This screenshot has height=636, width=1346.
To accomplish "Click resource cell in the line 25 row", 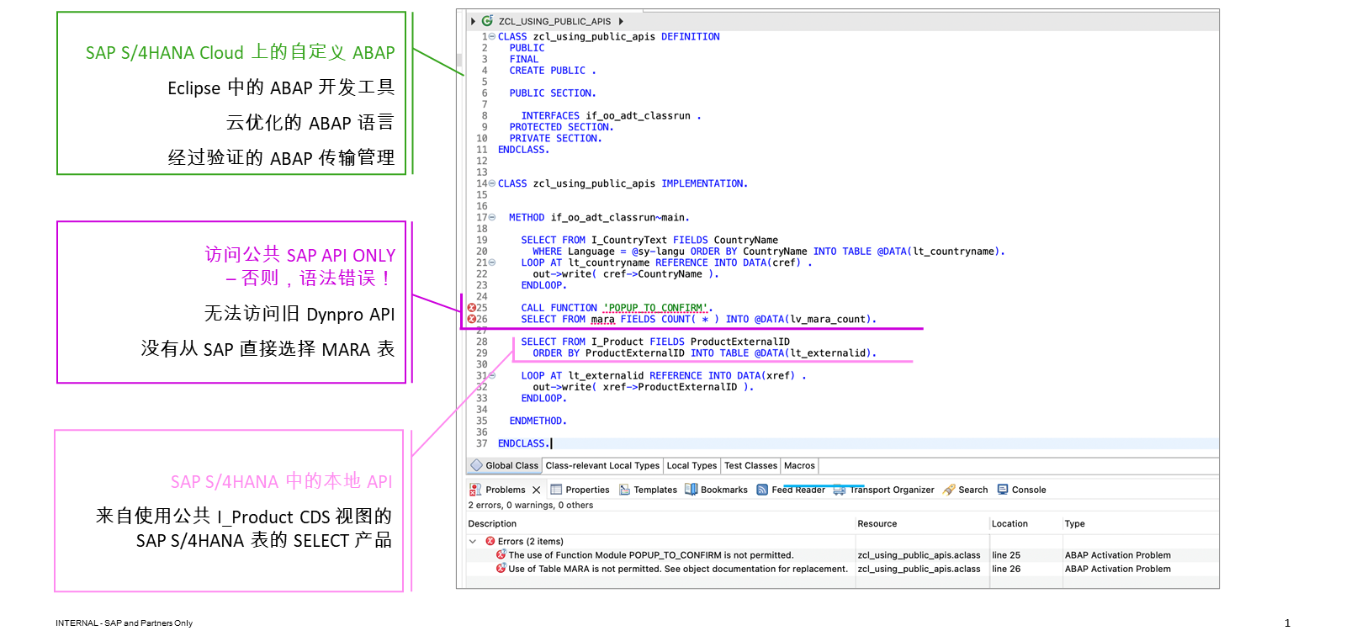I will click(x=919, y=555).
